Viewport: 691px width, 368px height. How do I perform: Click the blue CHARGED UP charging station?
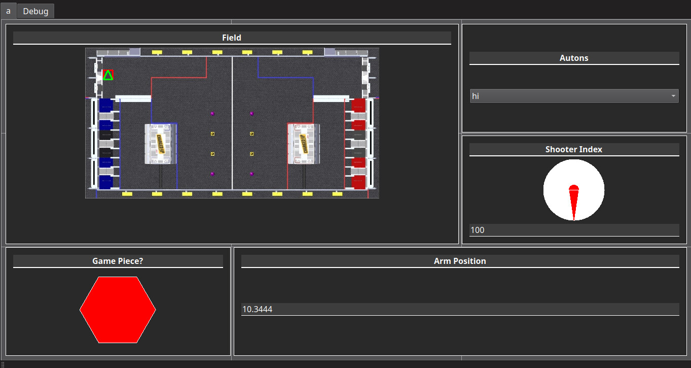pyautogui.click(x=160, y=144)
